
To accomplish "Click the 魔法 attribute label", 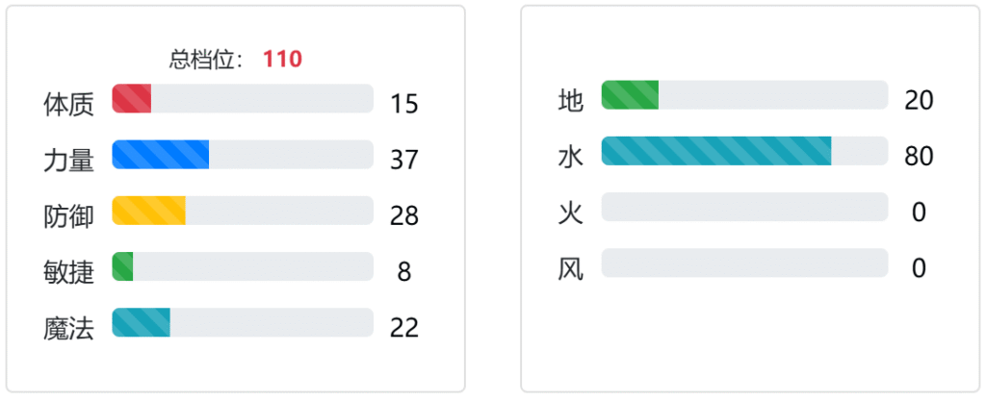I will 68,328.
